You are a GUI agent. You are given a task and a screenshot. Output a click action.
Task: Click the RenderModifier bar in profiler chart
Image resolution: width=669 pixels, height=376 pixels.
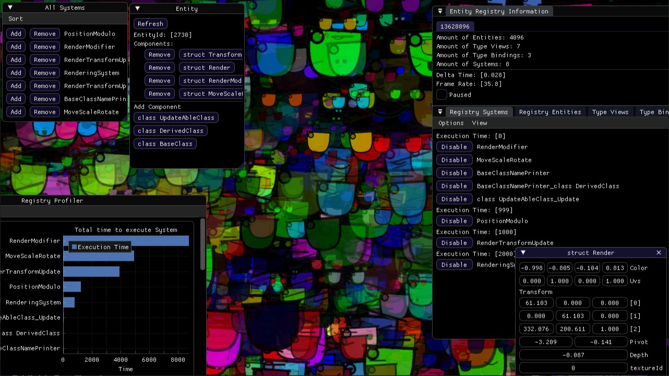click(126, 240)
